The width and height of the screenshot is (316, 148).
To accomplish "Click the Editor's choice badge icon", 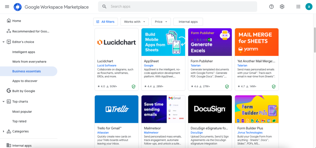I will [9, 42].
